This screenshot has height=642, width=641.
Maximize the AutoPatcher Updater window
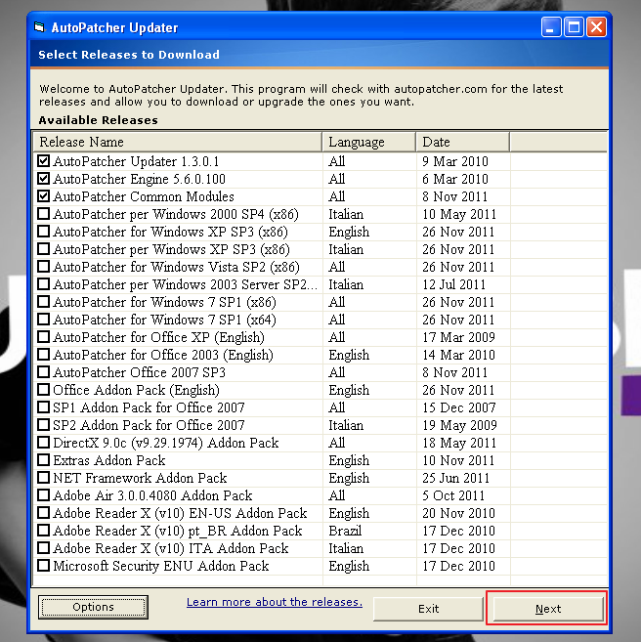[x=574, y=27]
